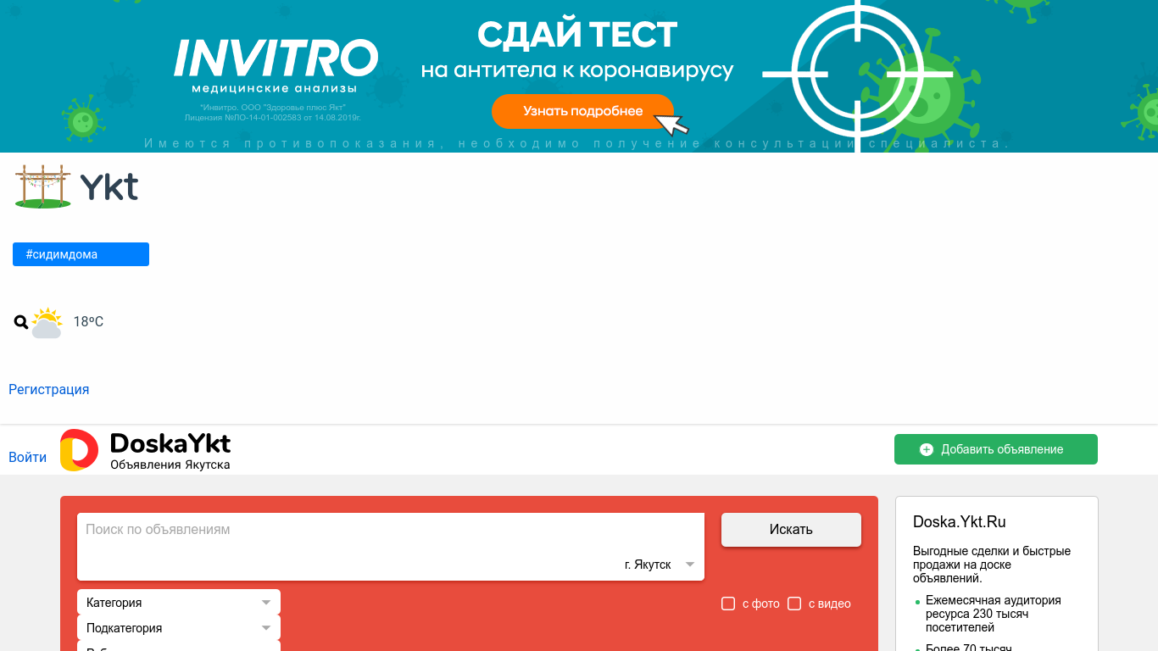The image size is (1158, 651).
Task: Click the Объявления Якутска subtitle
Action: click(x=170, y=465)
